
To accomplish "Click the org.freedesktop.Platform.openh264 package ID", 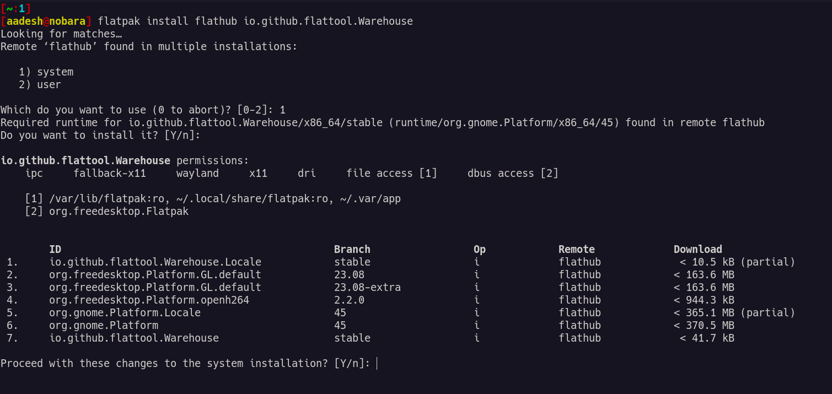I will point(149,300).
